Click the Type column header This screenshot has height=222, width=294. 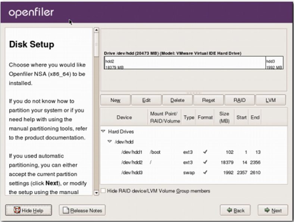point(189,118)
